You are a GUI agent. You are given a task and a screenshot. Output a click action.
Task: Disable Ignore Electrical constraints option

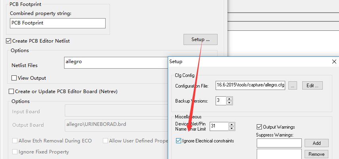click(x=179, y=140)
